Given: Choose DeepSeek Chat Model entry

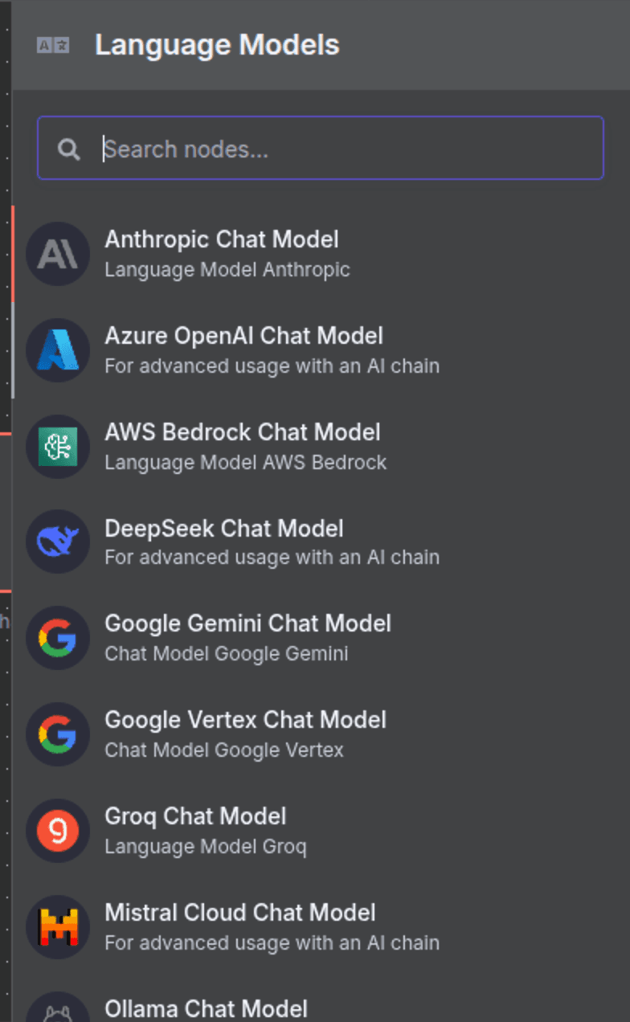Looking at the screenshot, I should tap(321, 542).
